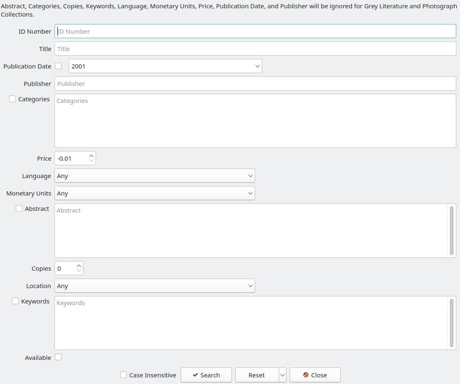Focus the Title text field

255,49
